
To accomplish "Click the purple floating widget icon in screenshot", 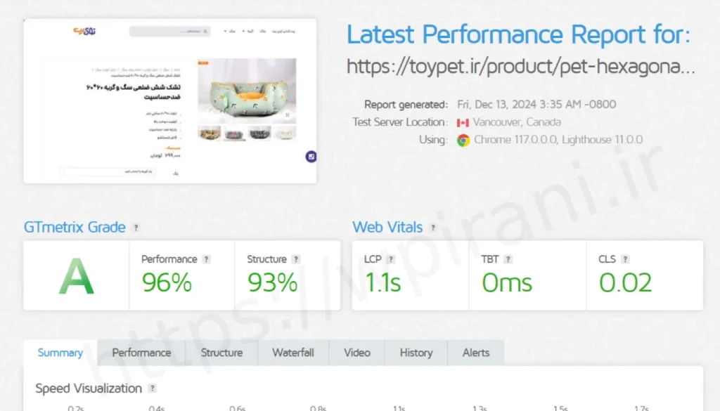I will click(311, 157).
